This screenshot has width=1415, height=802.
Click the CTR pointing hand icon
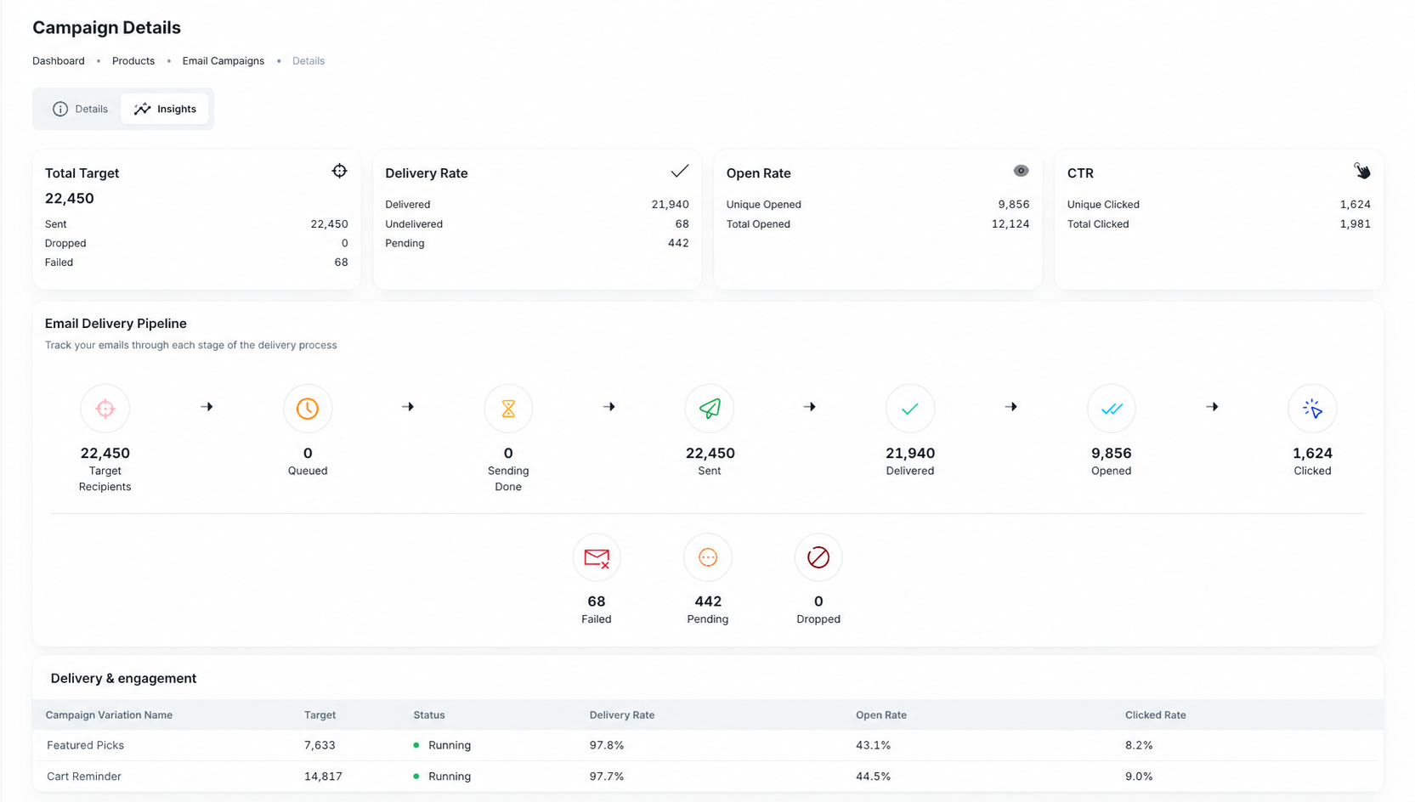pyautogui.click(x=1361, y=171)
